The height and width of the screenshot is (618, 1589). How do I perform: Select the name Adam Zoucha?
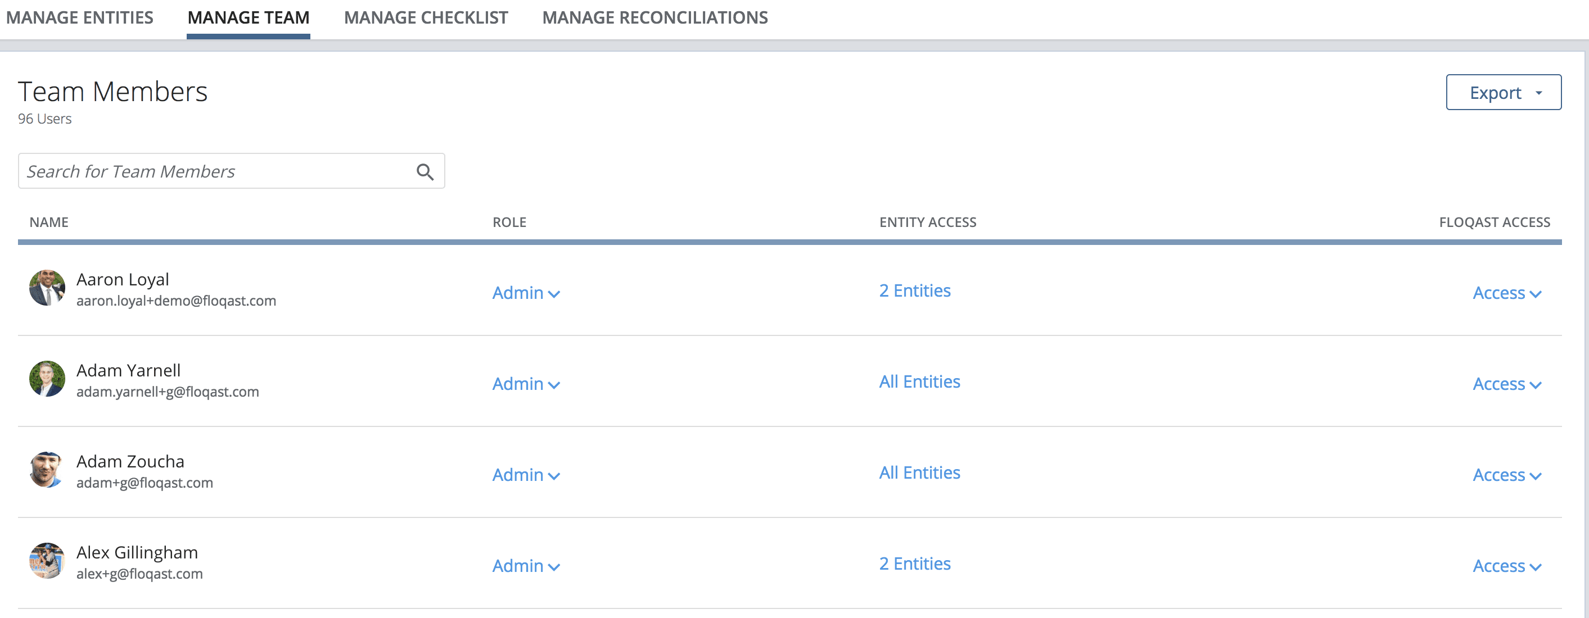130,461
